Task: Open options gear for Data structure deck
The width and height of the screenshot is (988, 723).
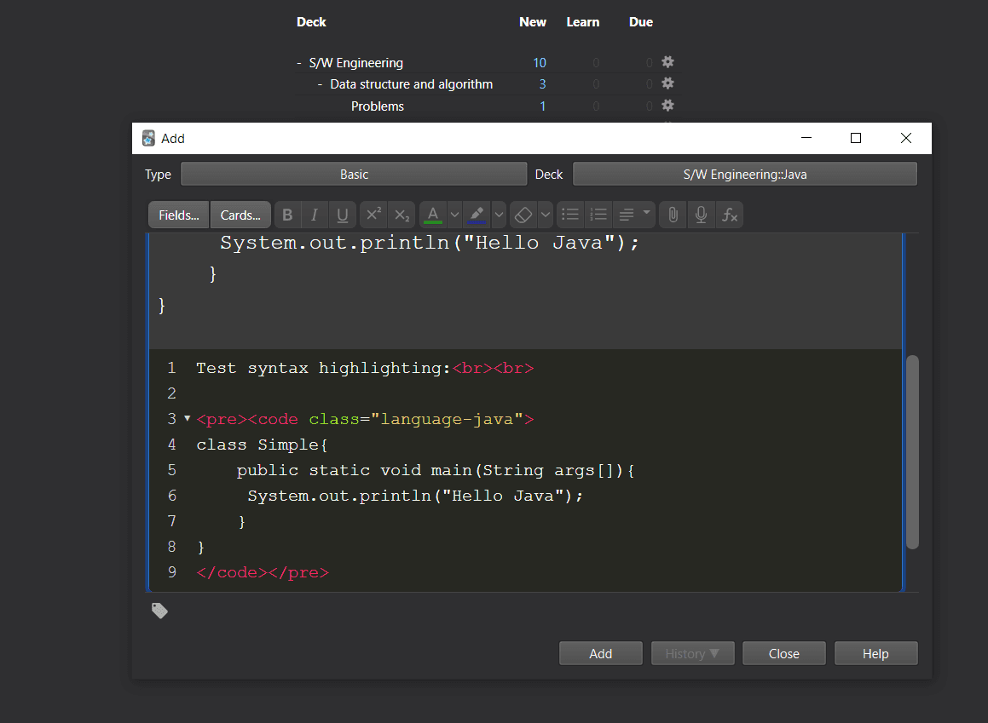Action: pos(668,83)
